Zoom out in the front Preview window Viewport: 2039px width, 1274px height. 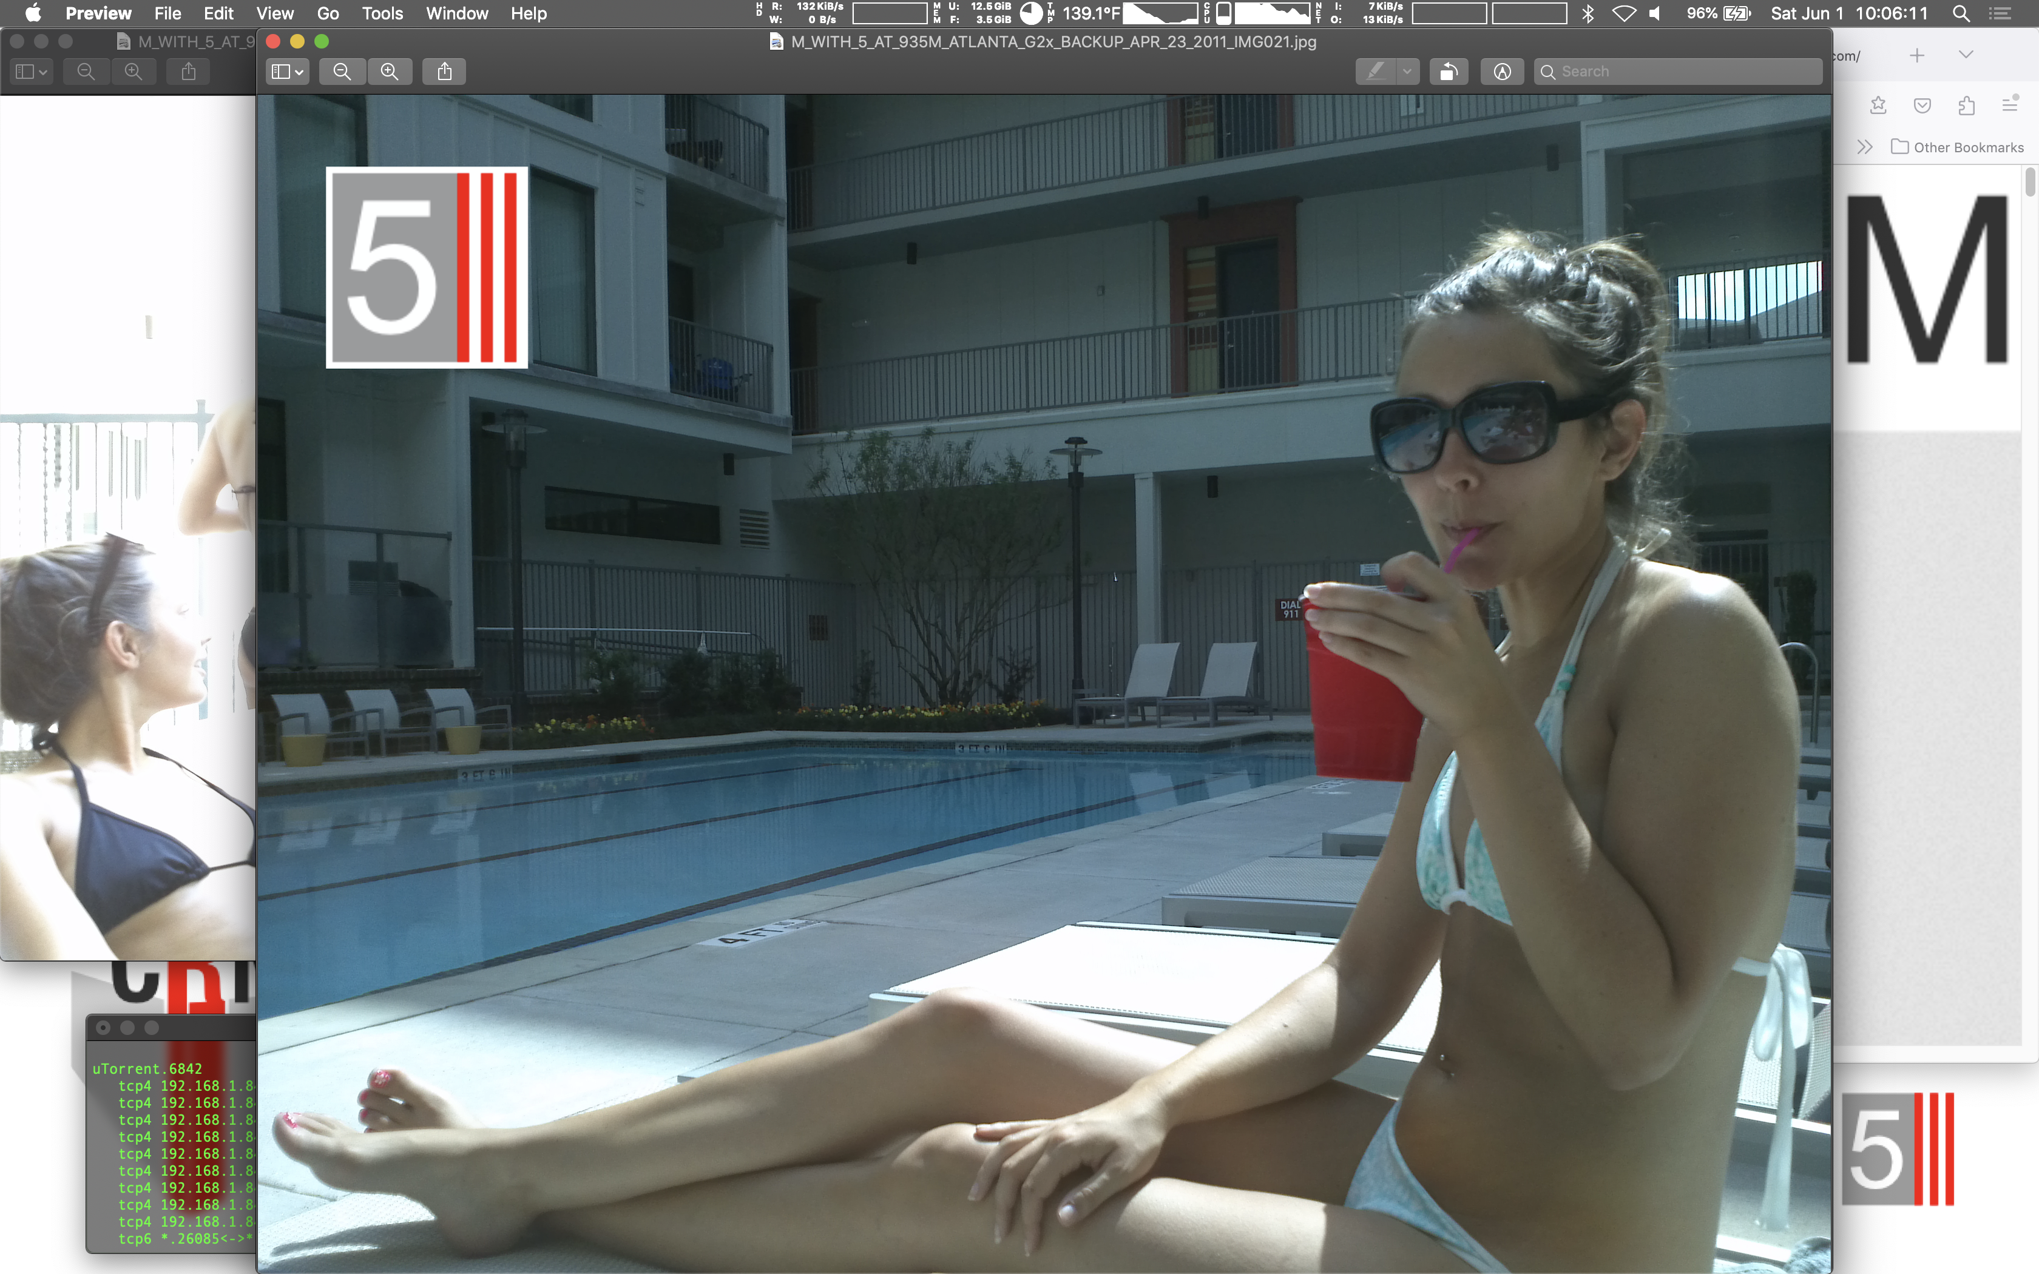(342, 72)
